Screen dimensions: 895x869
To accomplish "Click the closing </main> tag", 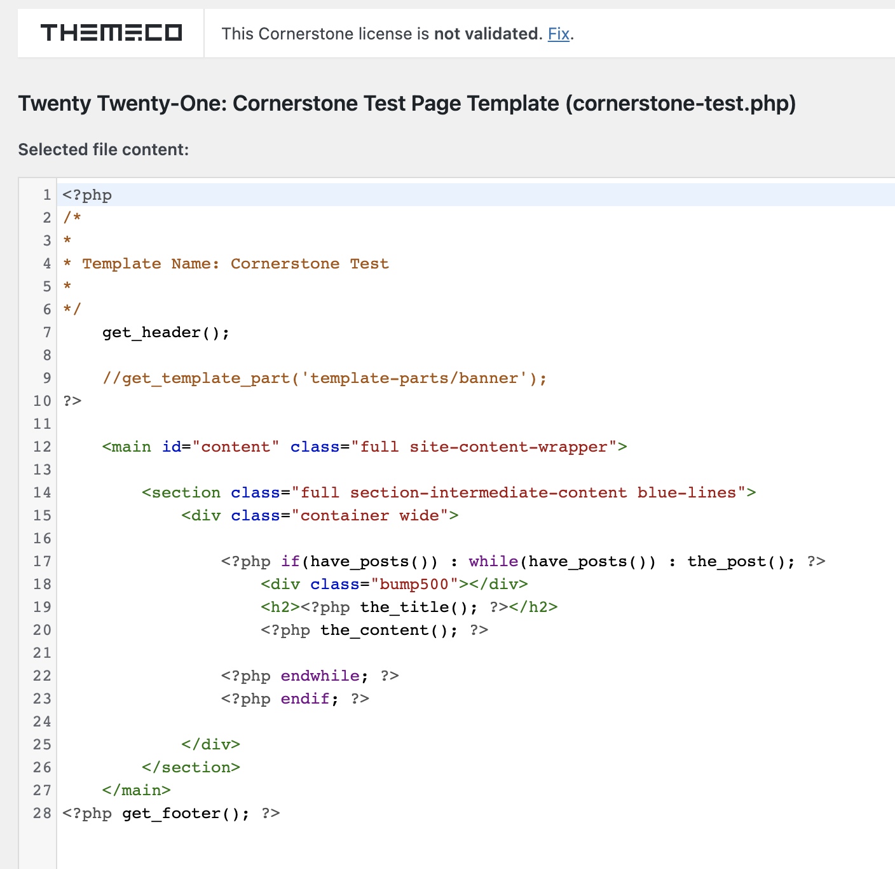I will (x=137, y=791).
